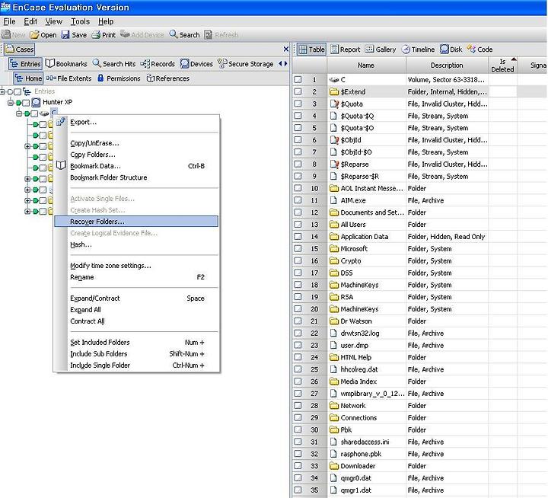This screenshot has width=548, height=498.
Task: Choose Rename in context menu
Action: point(136,277)
